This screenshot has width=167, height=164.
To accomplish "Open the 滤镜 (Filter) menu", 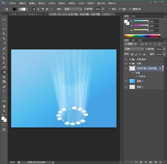I will pyautogui.click(x=72, y=3).
